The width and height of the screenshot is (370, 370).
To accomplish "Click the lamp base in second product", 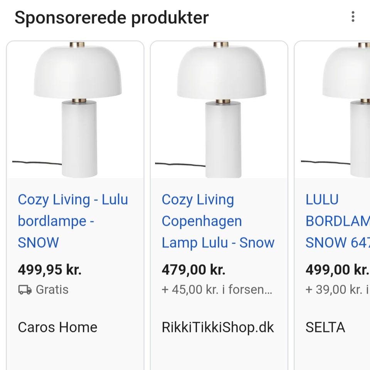I will [x=223, y=139].
